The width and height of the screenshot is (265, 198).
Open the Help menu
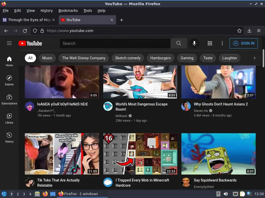(x=101, y=11)
